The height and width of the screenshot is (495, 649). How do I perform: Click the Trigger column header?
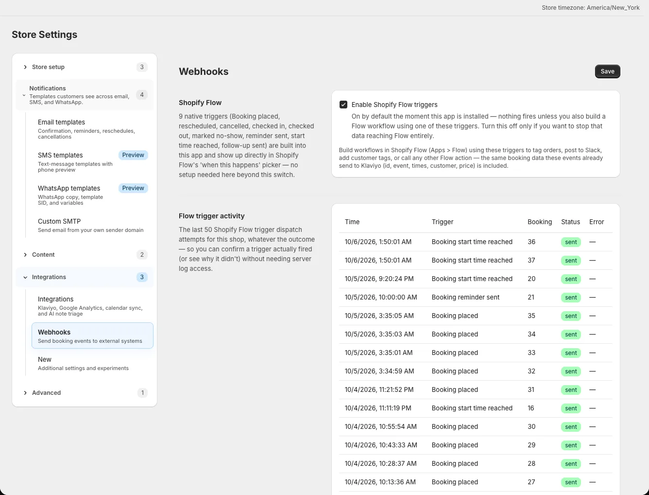click(x=443, y=222)
